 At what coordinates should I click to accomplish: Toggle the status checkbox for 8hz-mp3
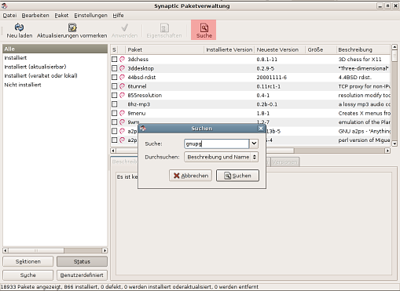[114, 104]
